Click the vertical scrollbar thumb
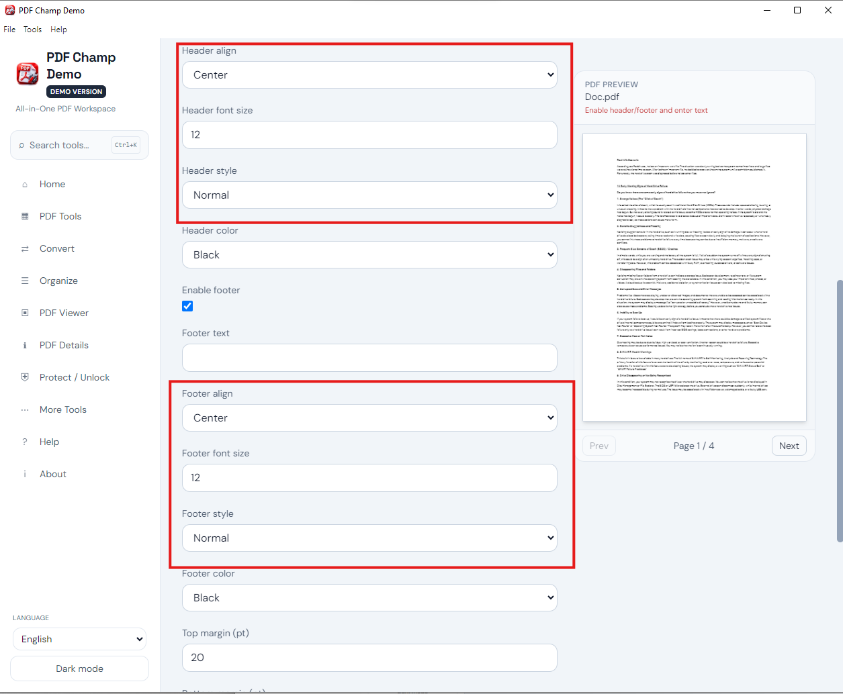 point(840,411)
